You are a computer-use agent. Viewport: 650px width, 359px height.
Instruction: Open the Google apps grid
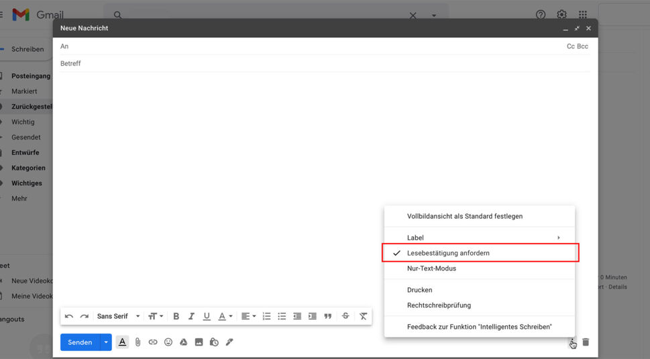583,15
